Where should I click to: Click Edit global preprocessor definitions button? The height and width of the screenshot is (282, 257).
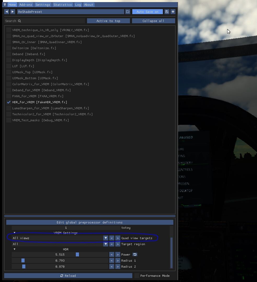(90, 222)
